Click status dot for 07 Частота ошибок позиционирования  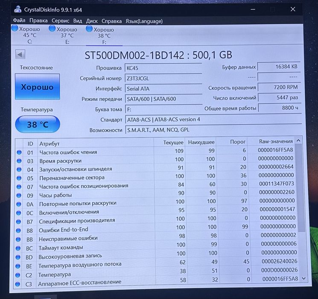[19, 187]
